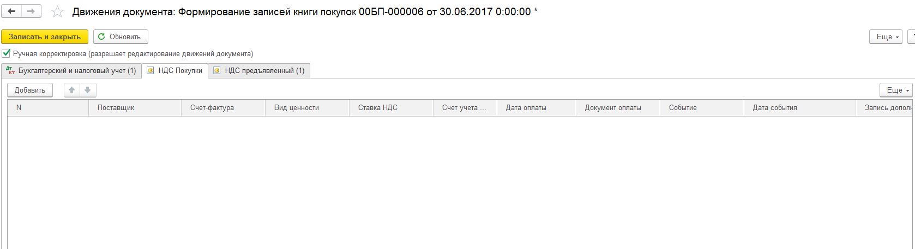Move row up with arrow icon
915x249 pixels.
click(72, 90)
